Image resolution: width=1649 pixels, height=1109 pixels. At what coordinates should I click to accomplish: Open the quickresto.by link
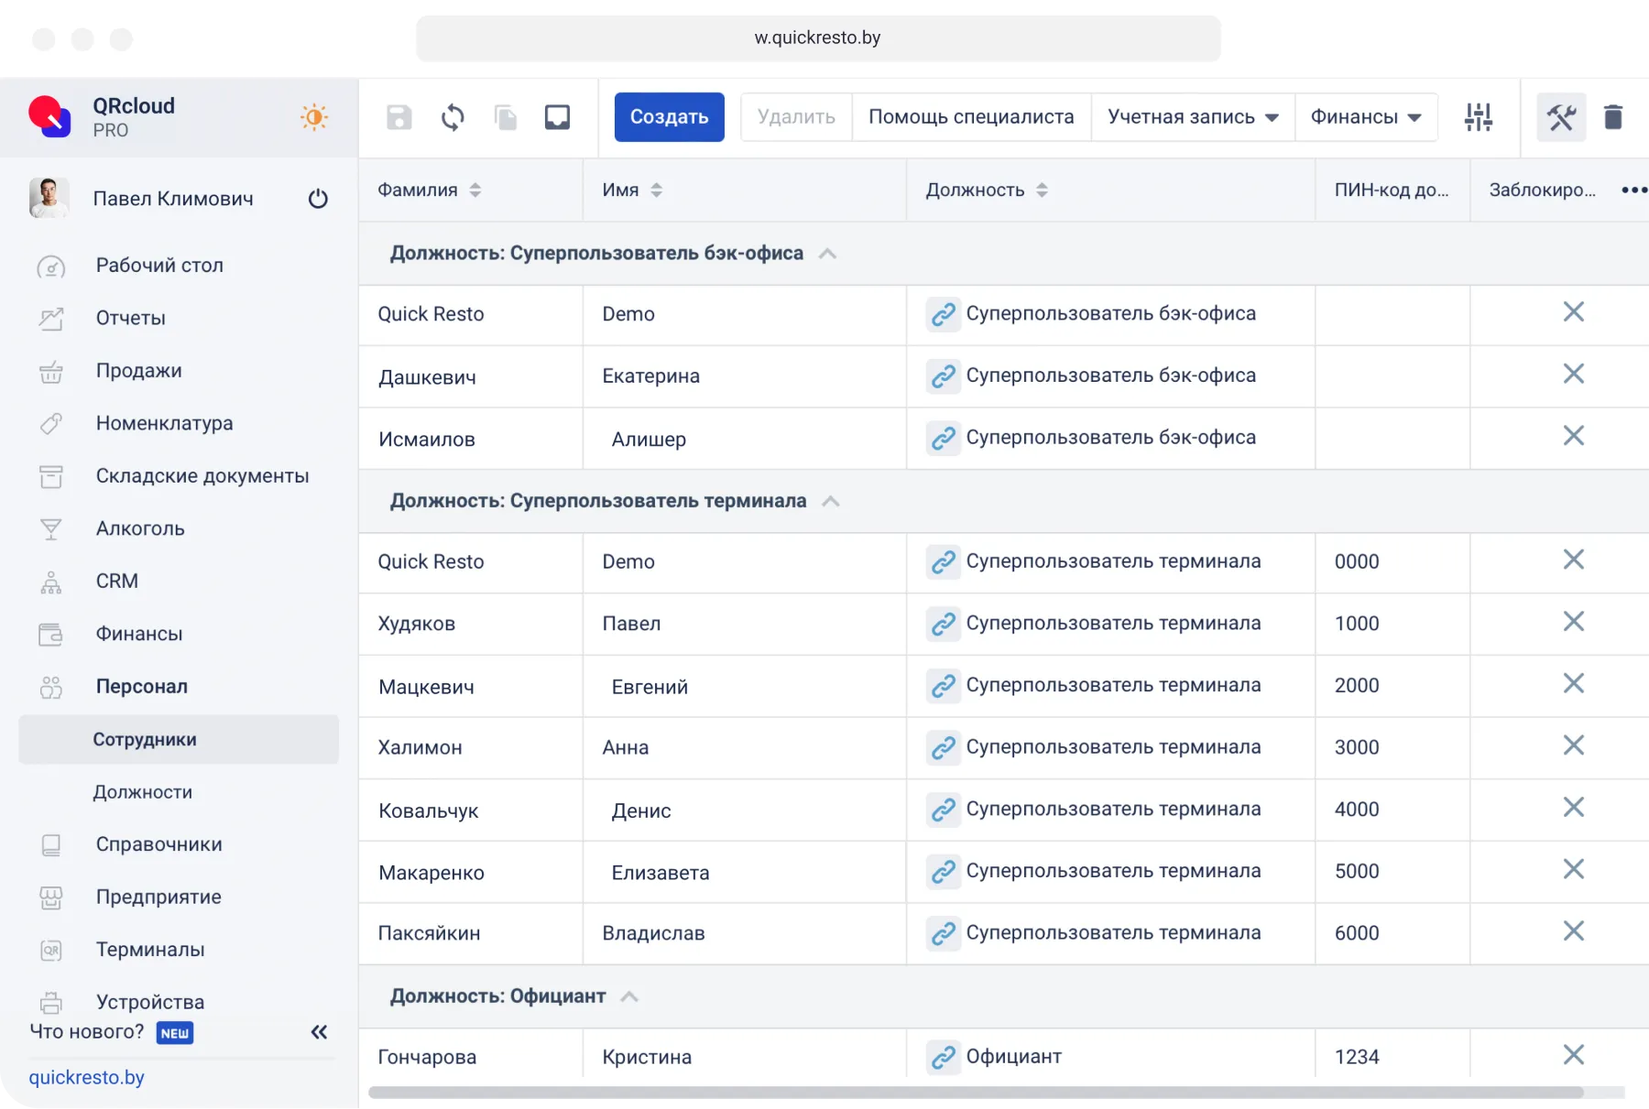click(86, 1077)
